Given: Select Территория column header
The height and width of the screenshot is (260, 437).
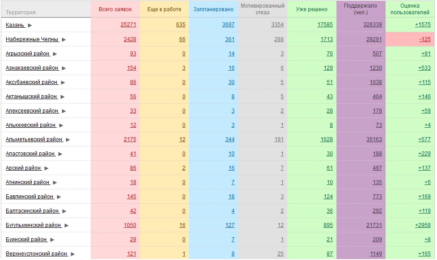Looking at the screenshot, I should pos(21,12).
